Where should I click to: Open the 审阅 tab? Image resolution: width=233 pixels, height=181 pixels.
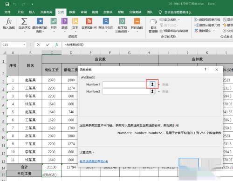point(83,12)
